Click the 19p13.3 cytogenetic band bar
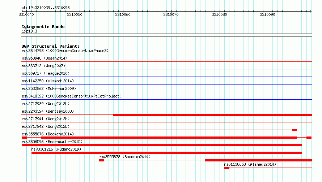This screenshot has width=322, height=182. 167,35
